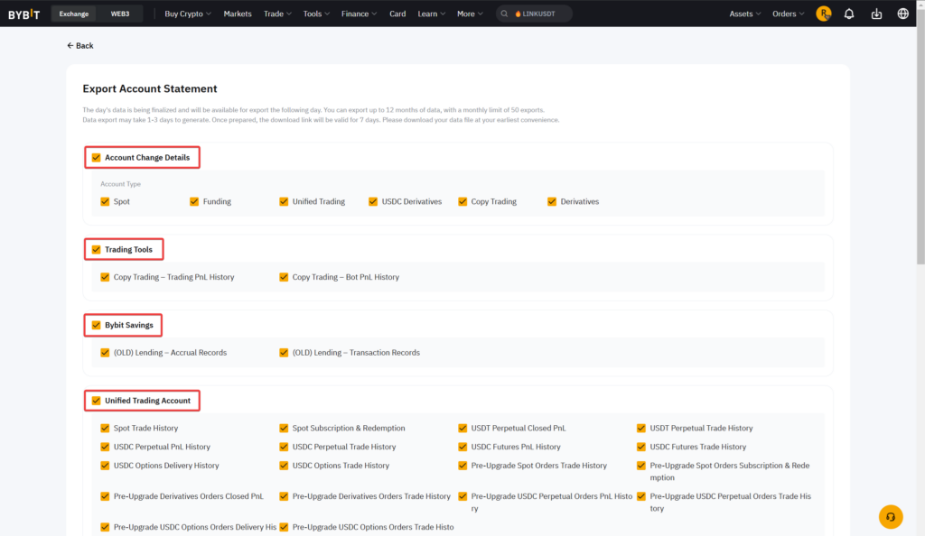The width and height of the screenshot is (925, 536).
Task: Expand the Tools menu
Action: (x=316, y=14)
